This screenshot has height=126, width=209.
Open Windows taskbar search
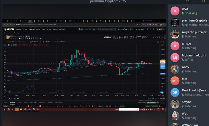(9, 109)
